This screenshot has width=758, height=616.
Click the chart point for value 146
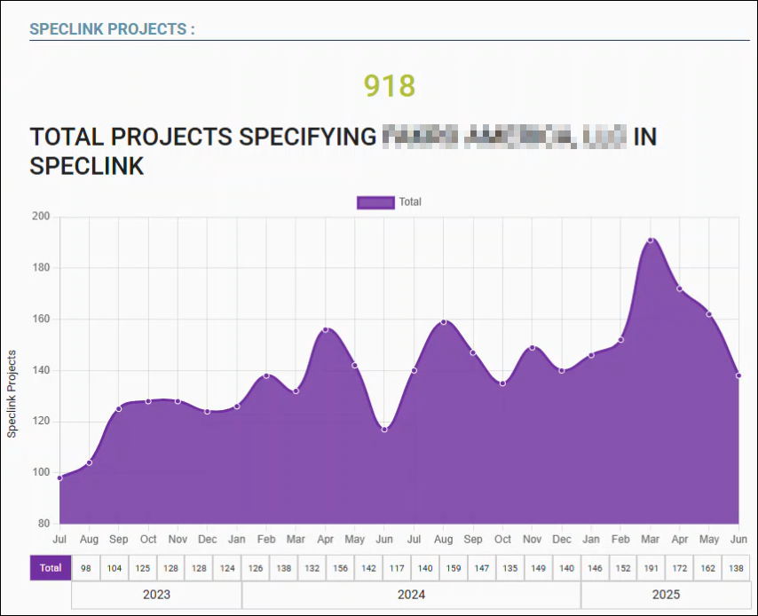pos(591,355)
